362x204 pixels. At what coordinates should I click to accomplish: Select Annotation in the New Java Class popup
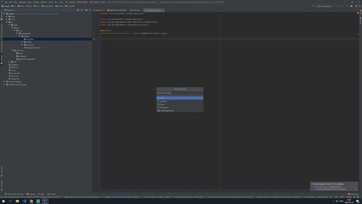click(x=180, y=108)
